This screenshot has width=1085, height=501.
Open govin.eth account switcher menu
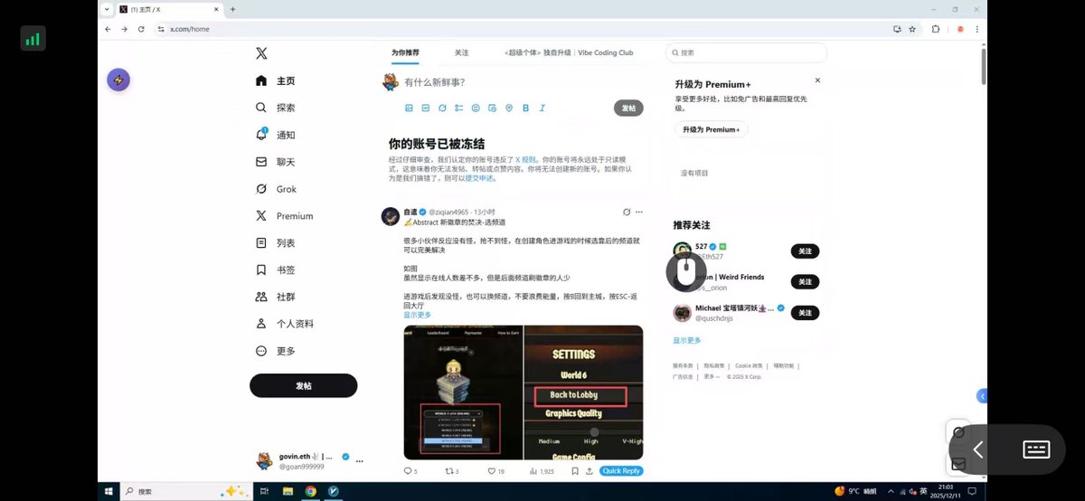tap(308, 461)
